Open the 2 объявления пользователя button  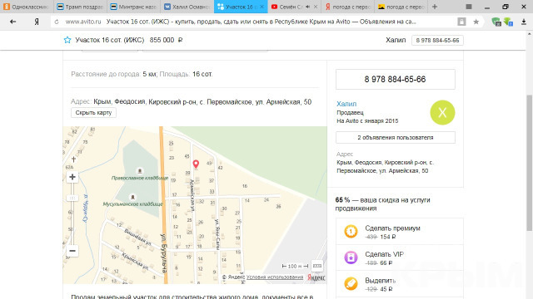pyautogui.click(x=396, y=138)
